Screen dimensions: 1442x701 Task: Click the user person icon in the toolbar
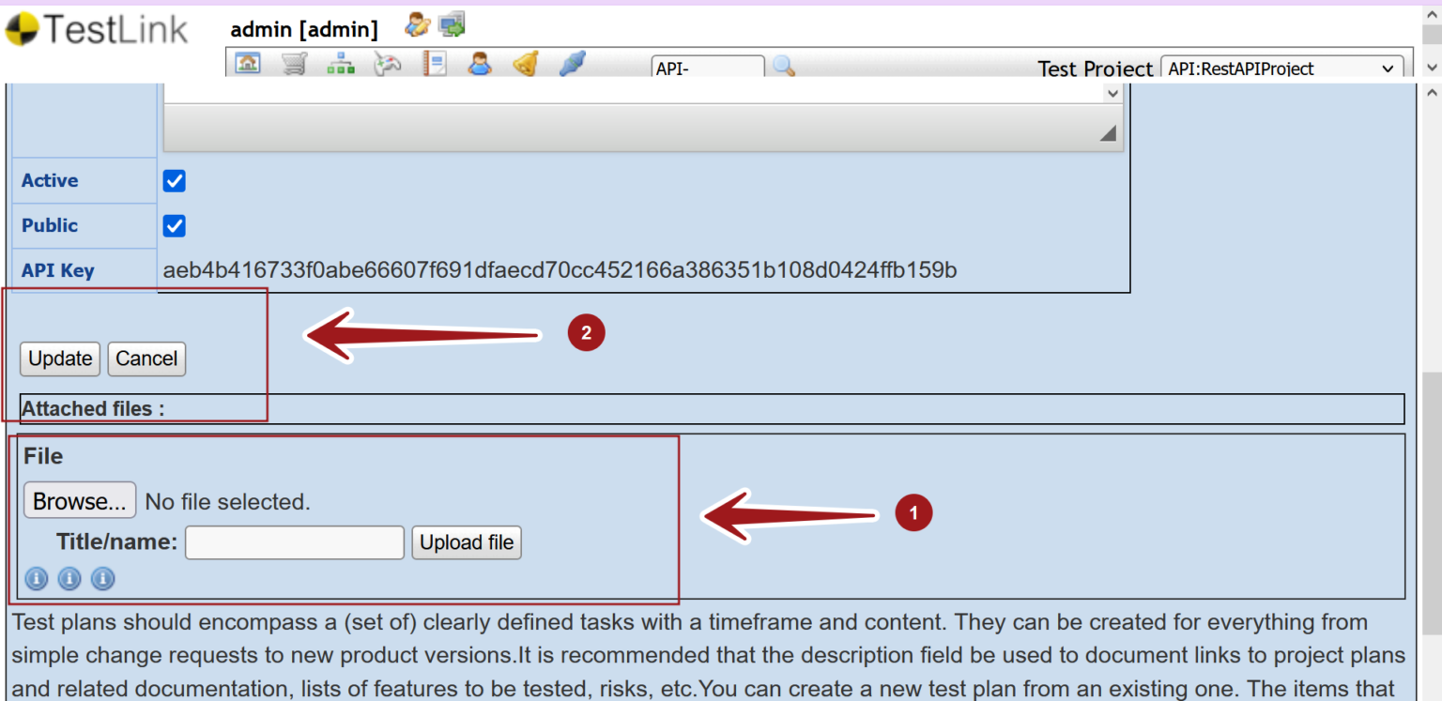[x=479, y=63]
